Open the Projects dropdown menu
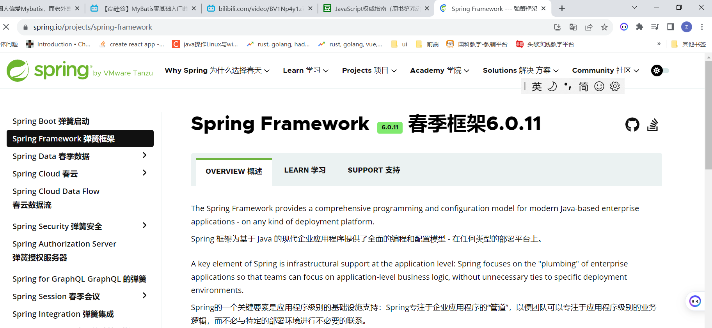 pyautogui.click(x=369, y=71)
